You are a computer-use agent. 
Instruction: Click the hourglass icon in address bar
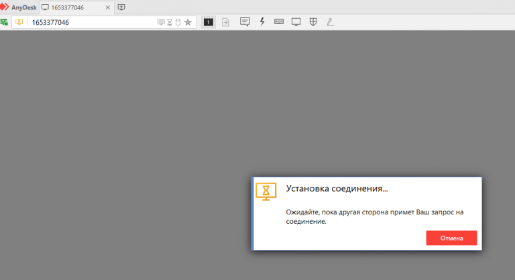(170, 22)
